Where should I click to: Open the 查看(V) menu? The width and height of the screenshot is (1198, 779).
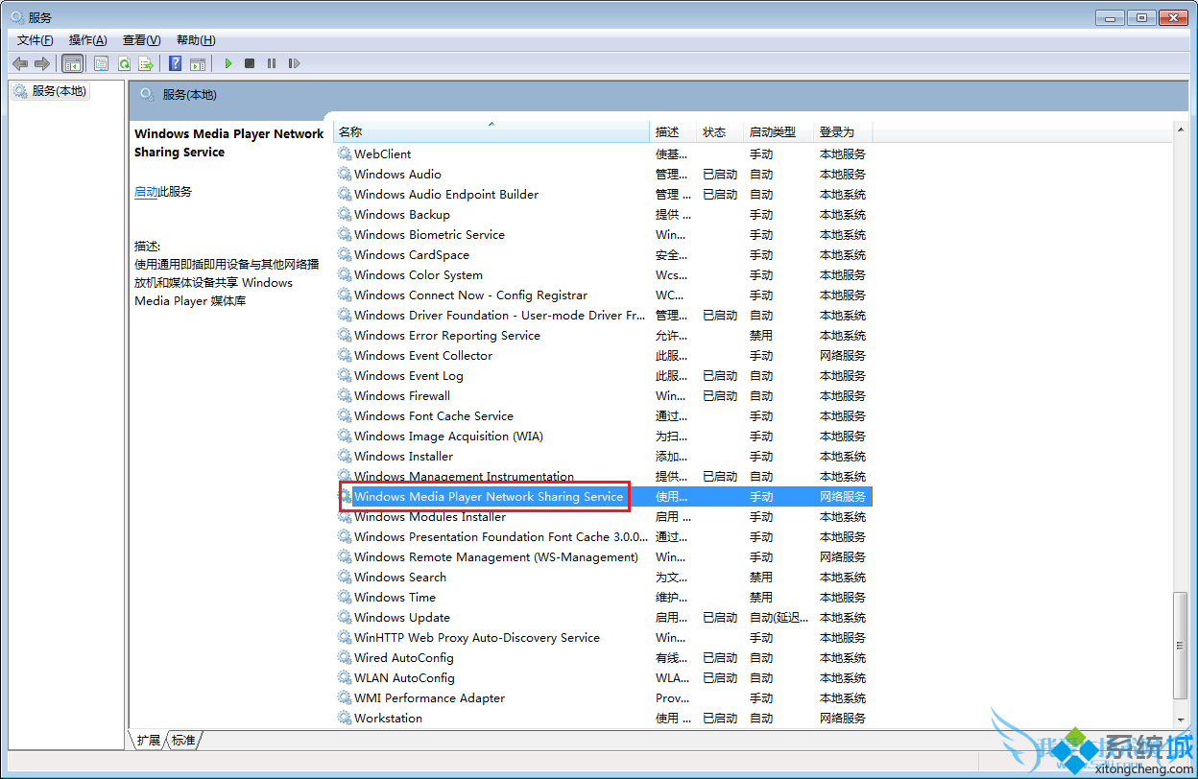point(141,39)
